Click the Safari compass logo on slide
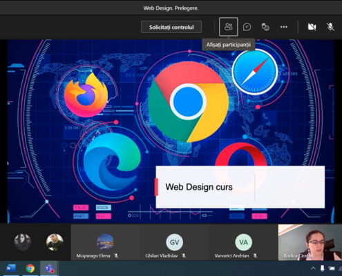Image resolution: width=342 pixels, height=276 pixels. tap(255, 72)
